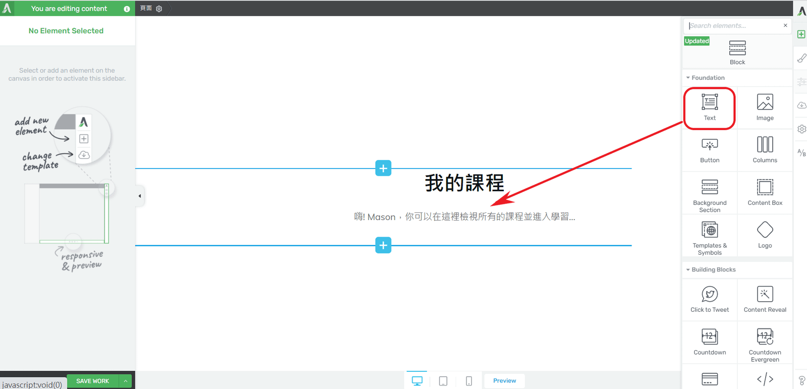Image resolution: width=807 pixels, height=389 pixels.
Task: Insert the Columns element
Action: (x=765, y=150)
